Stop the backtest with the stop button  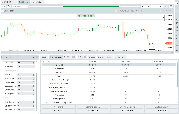[x=166, y=6]
